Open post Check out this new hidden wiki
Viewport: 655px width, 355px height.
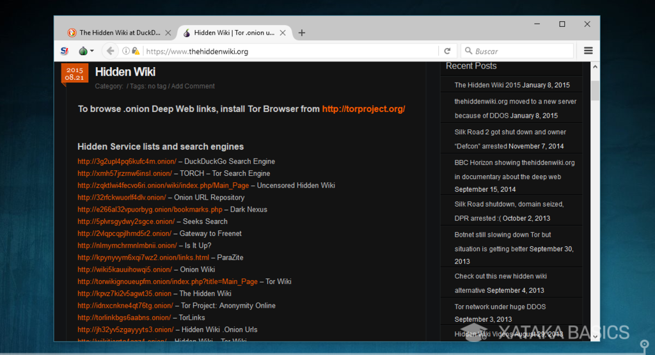(500, 283)
